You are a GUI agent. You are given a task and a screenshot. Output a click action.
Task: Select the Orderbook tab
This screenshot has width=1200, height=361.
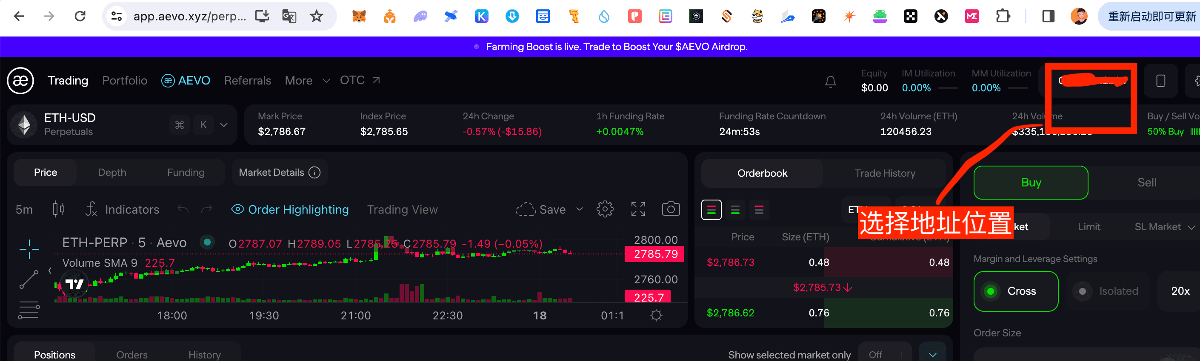pyautogui.click(x=762, y=174)
